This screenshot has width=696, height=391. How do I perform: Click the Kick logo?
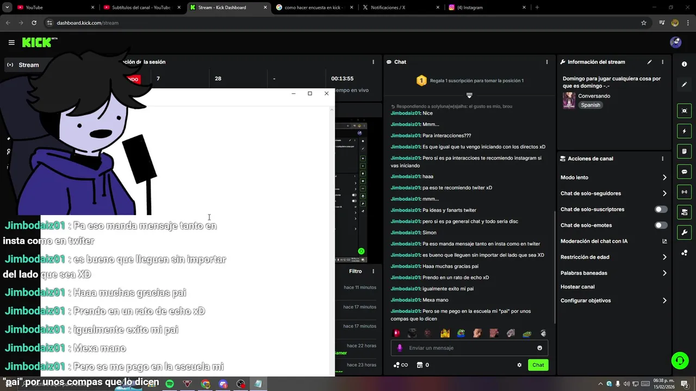tap(39, 42)
